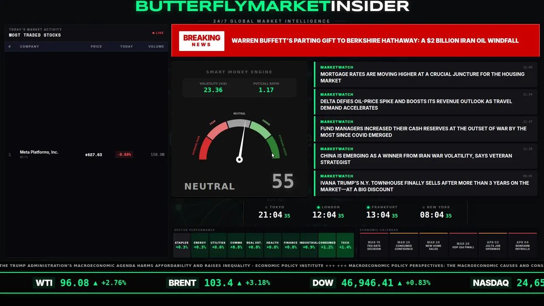Click the Tokyo market status dot
This screenshot has width=544, height=306.
tap(266, 207)
